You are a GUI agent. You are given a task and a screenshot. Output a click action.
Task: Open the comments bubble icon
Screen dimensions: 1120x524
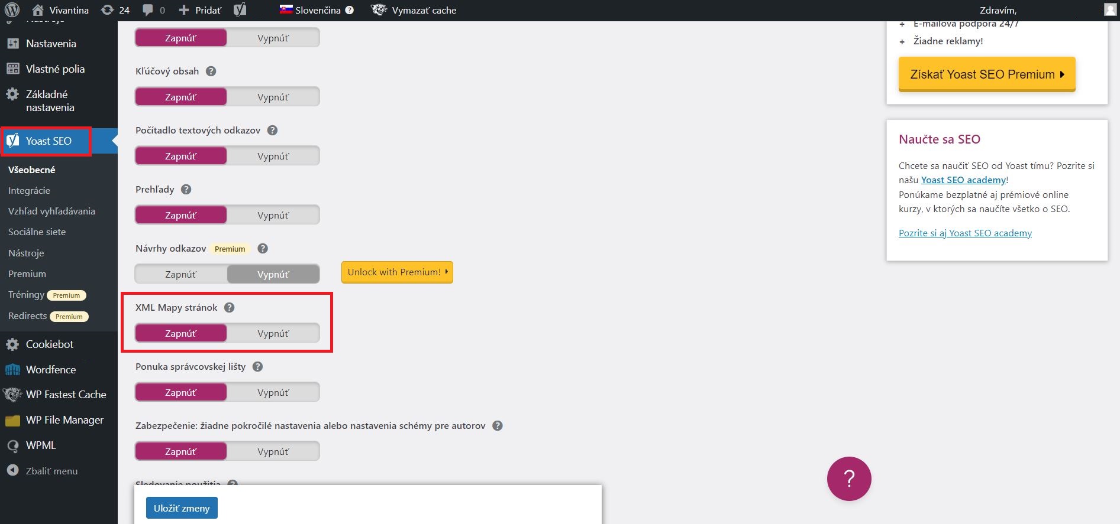[x=148, y=10]
